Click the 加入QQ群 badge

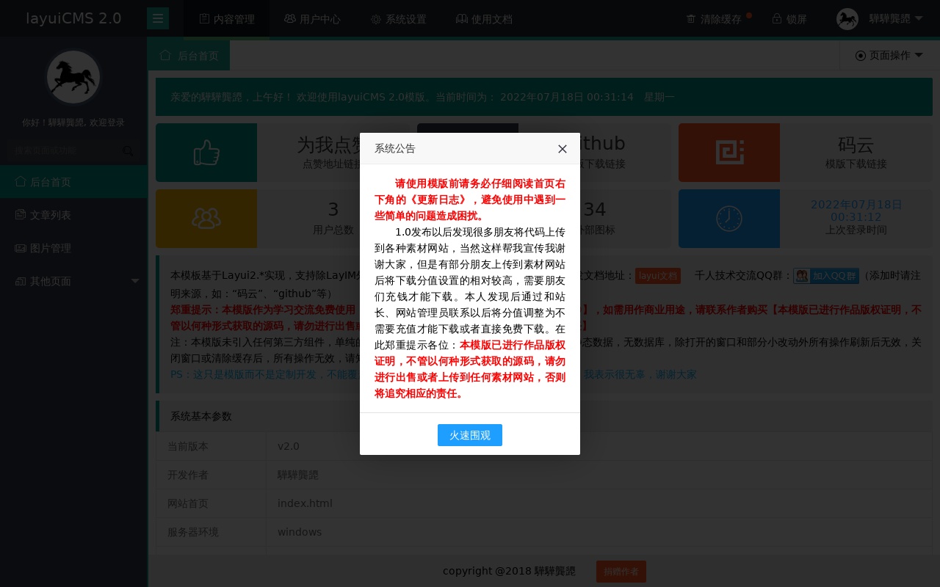tap(826, 276)
